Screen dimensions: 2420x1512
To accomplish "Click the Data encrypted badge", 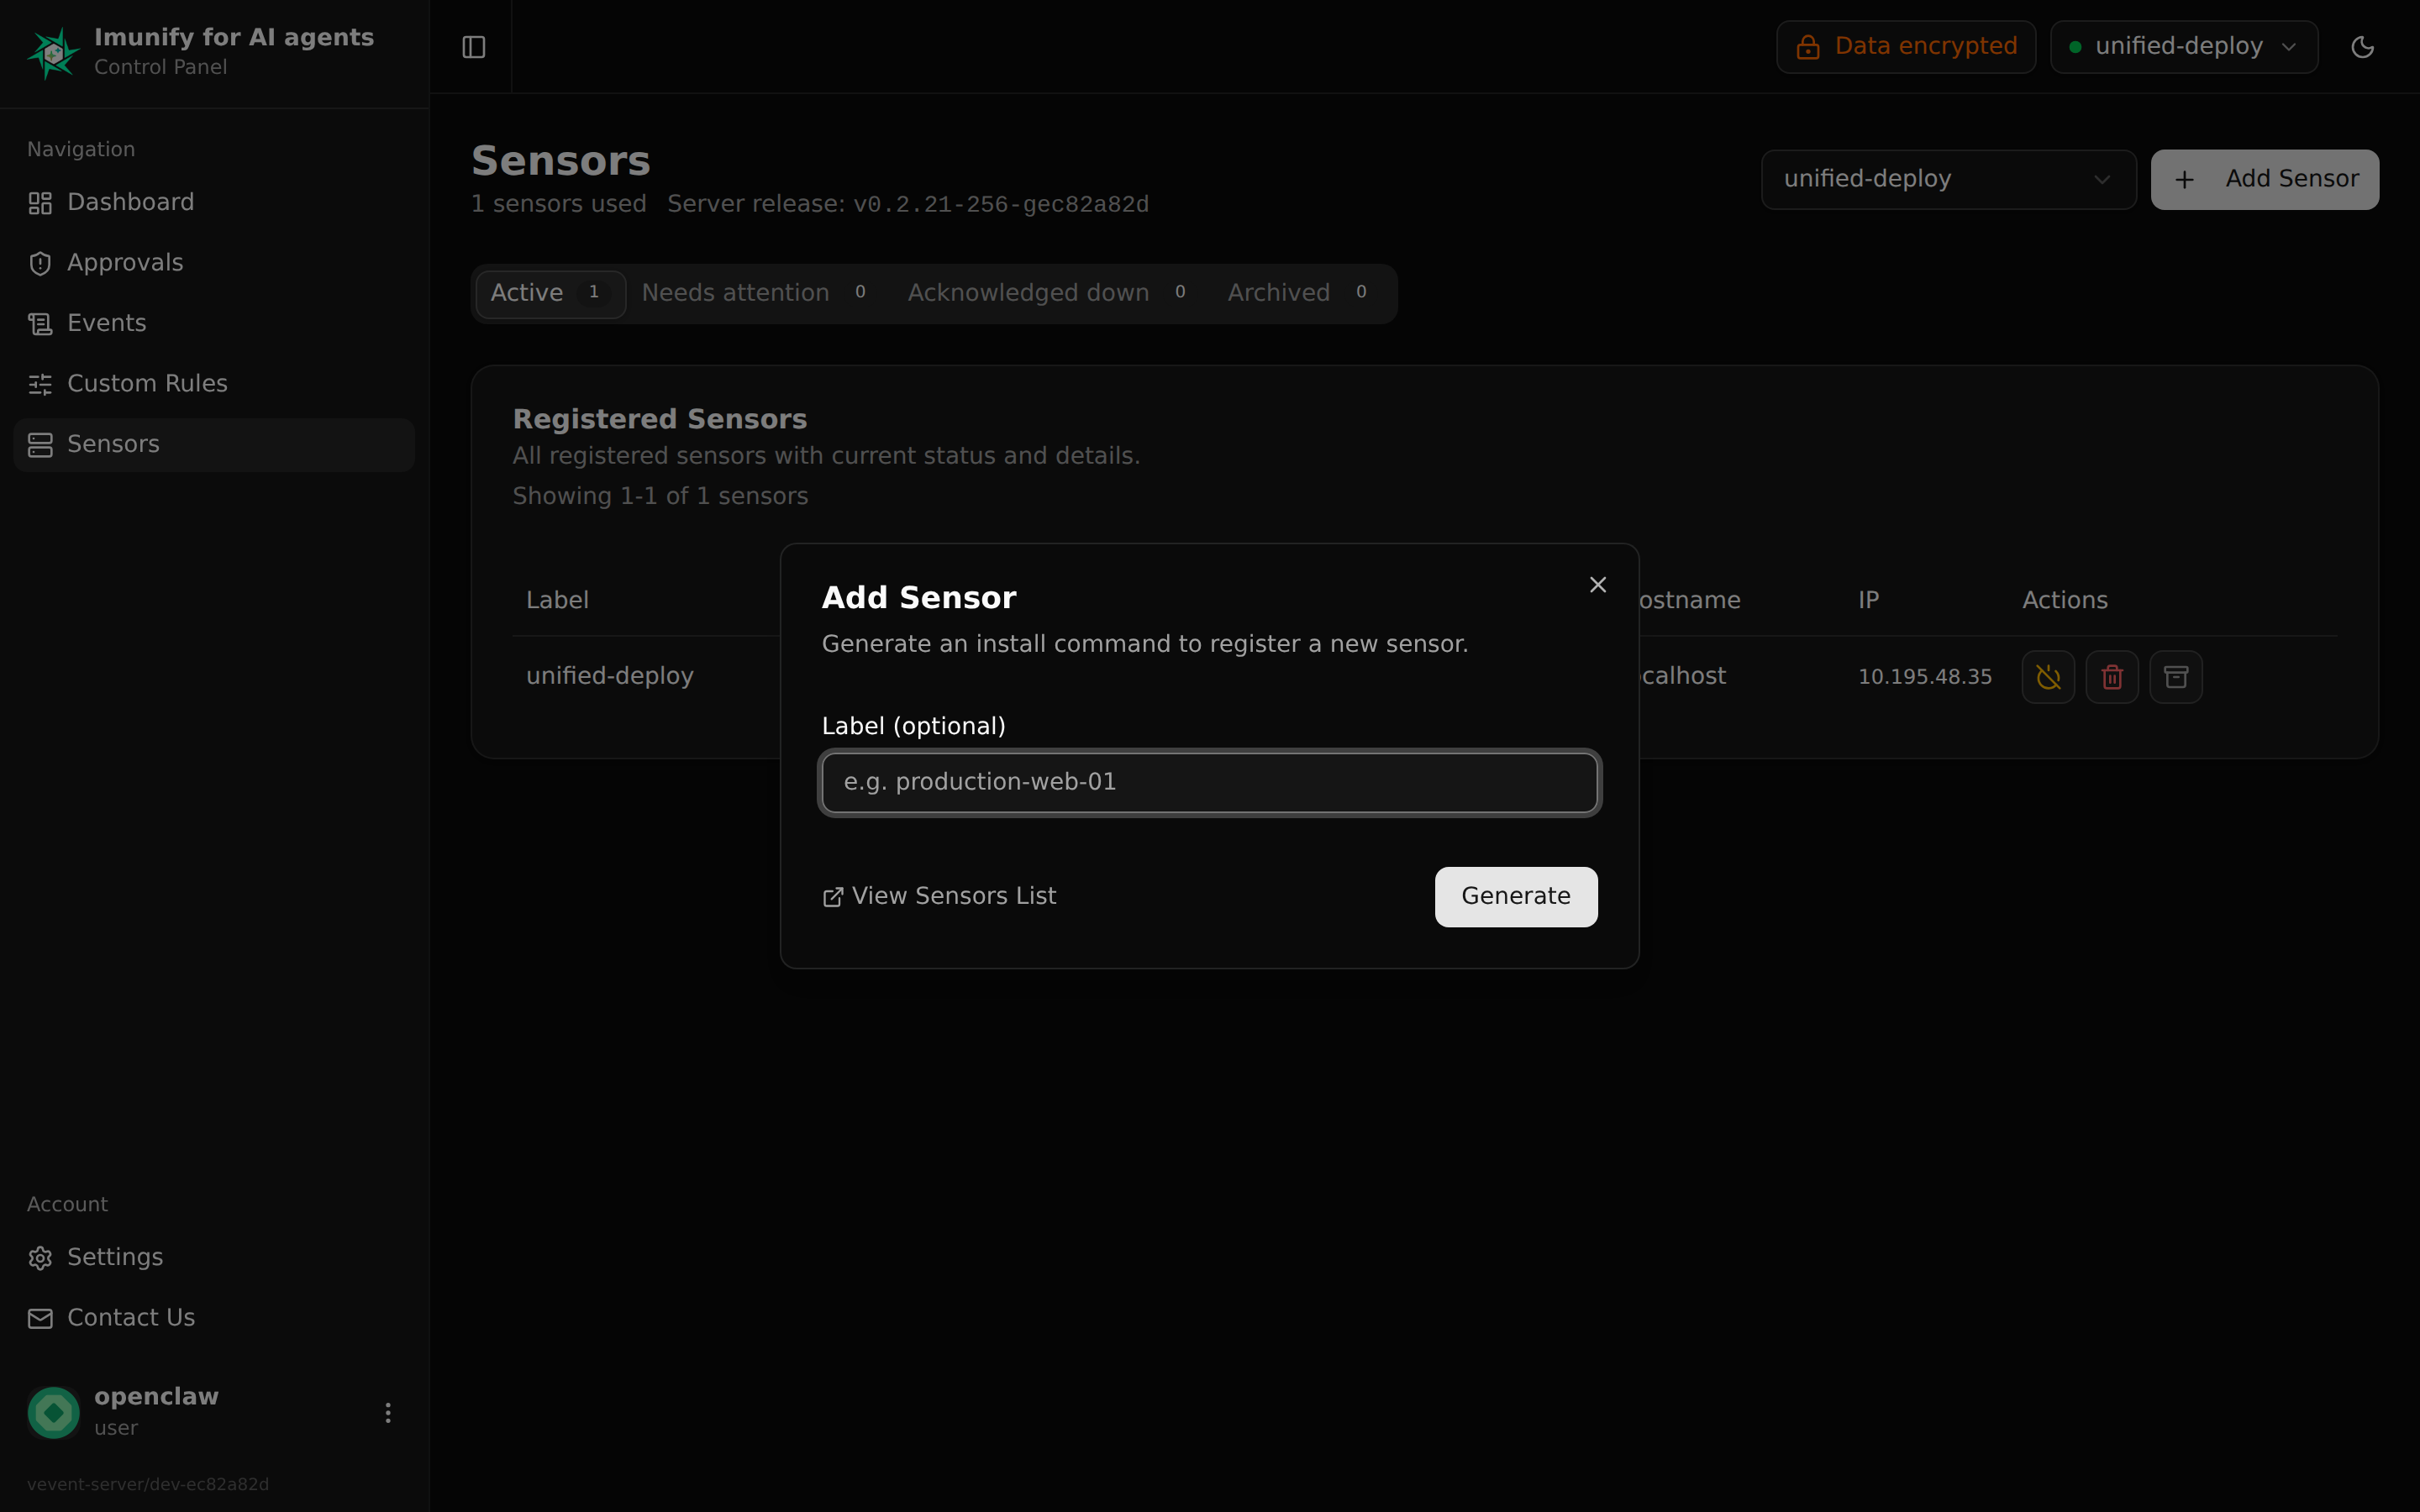I will pyautogui.click(x=1905, y=47).
